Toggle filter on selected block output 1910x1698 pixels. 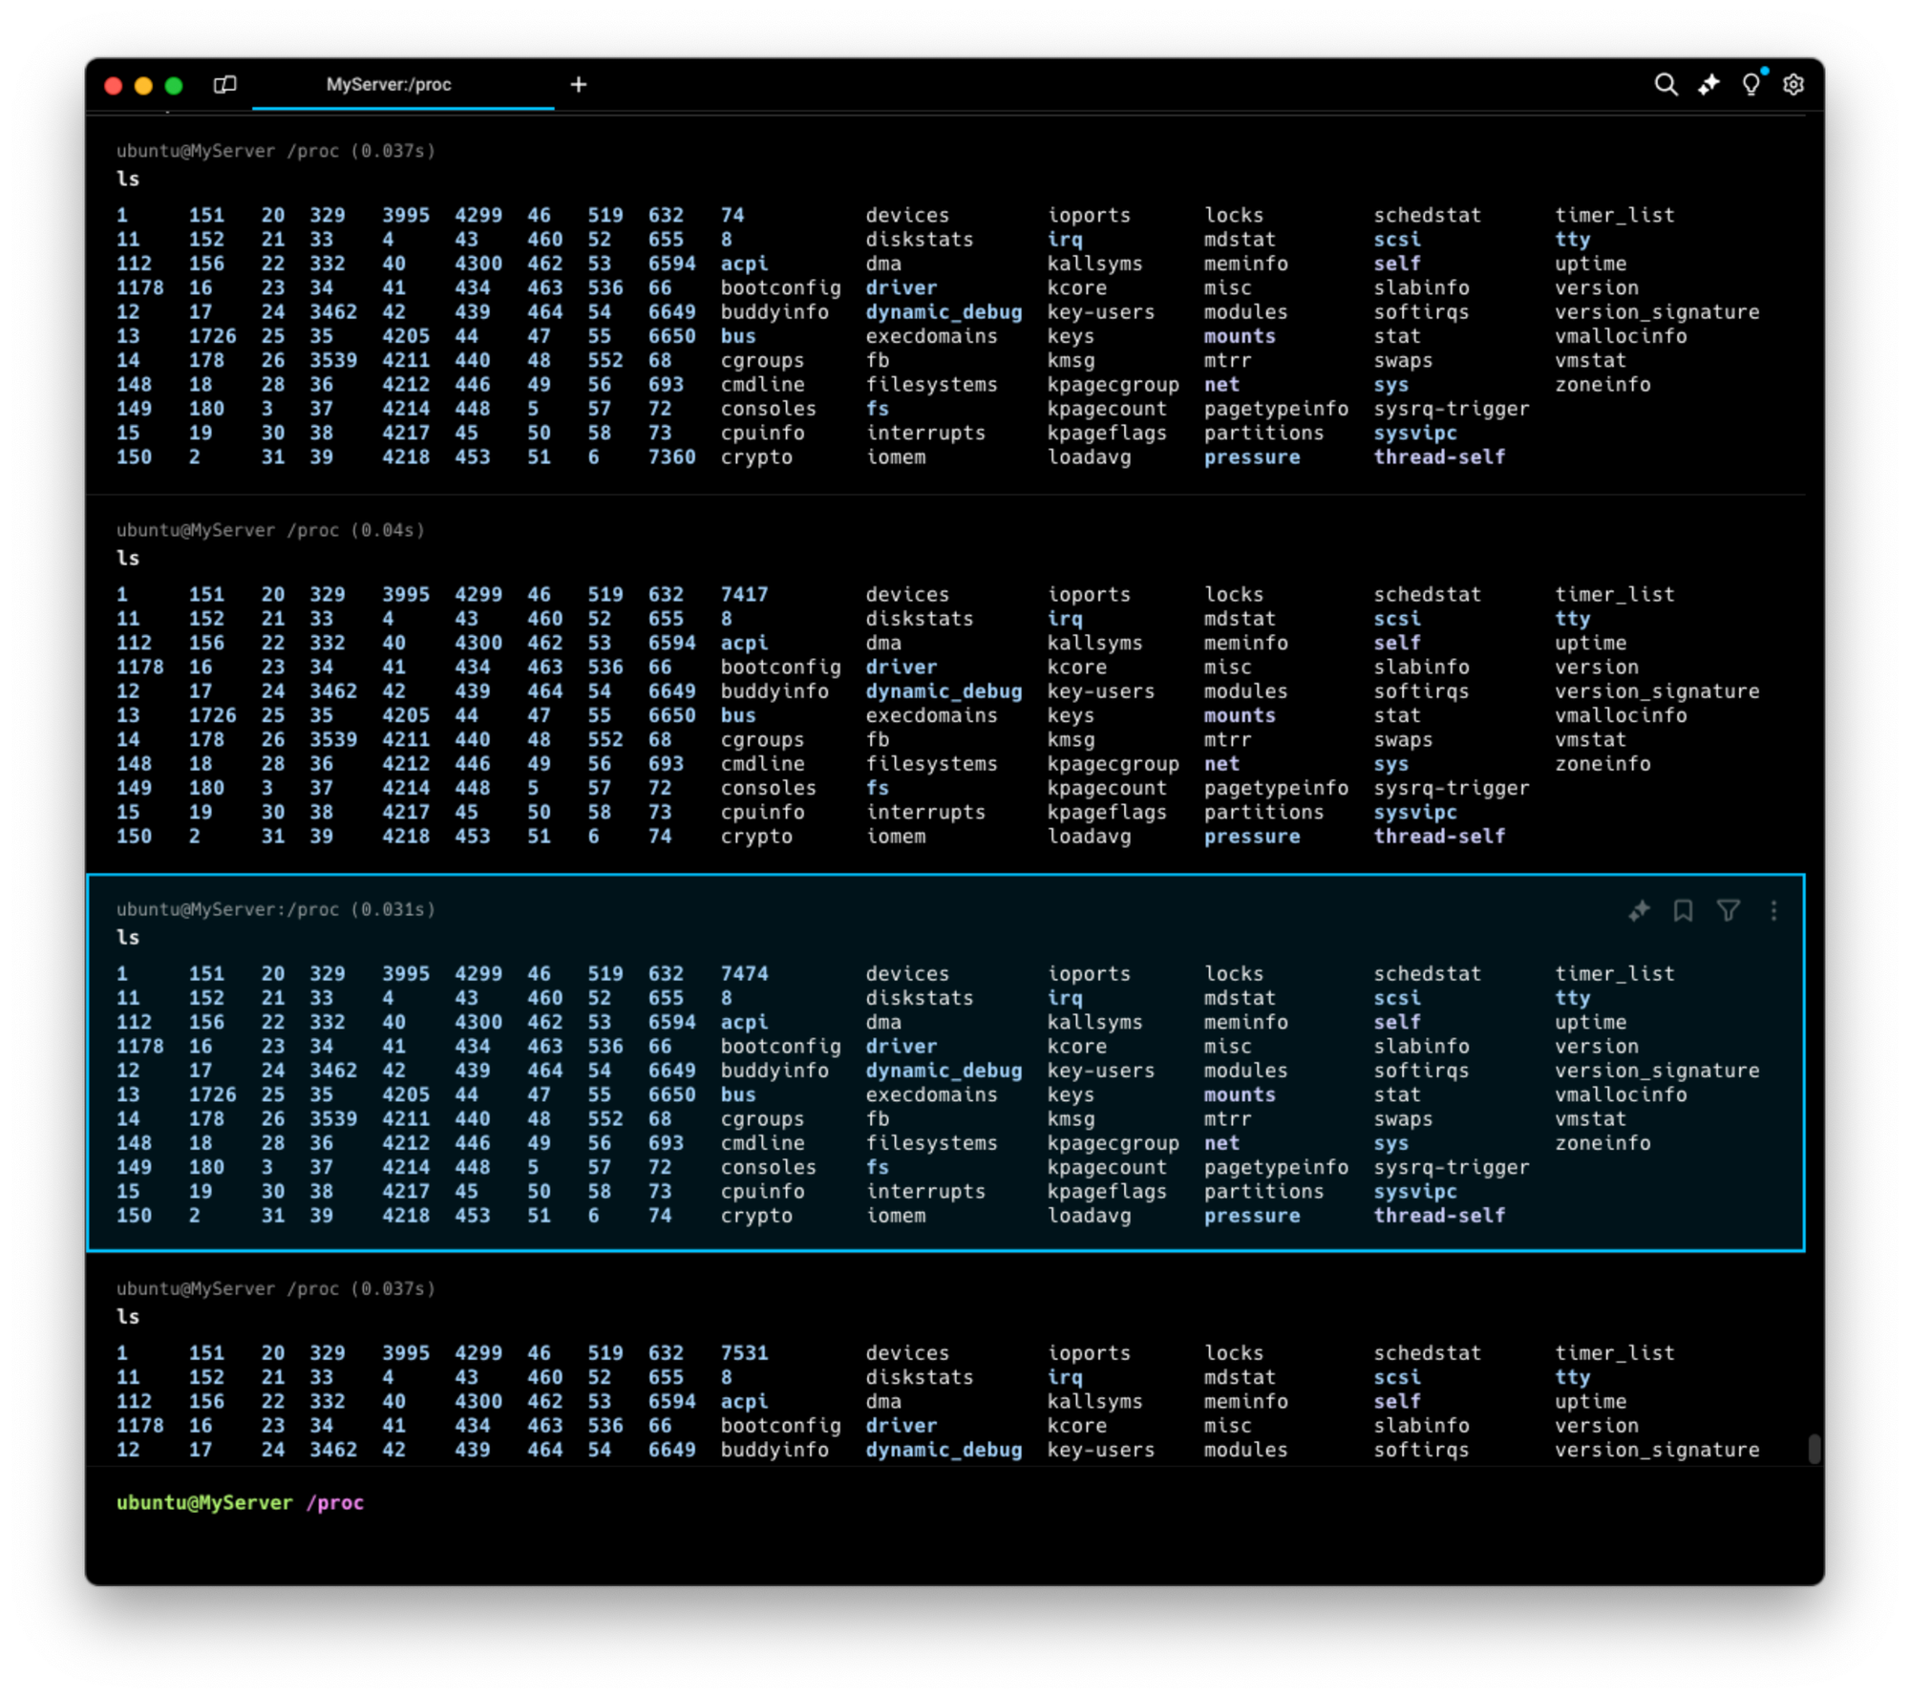(1728, 911)
